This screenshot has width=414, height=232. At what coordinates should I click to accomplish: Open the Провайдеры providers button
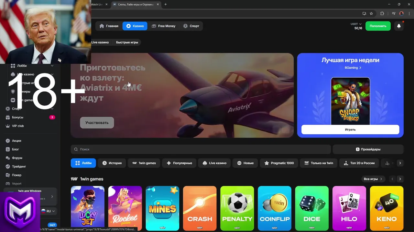click(368, 149)
